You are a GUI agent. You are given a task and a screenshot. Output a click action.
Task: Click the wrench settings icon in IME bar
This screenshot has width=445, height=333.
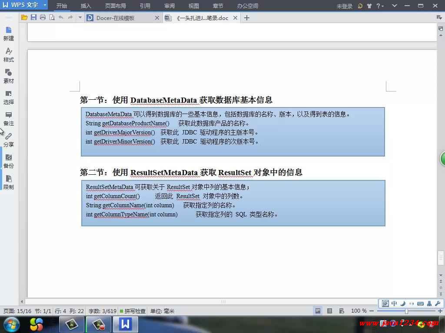[x=437, y=304]
